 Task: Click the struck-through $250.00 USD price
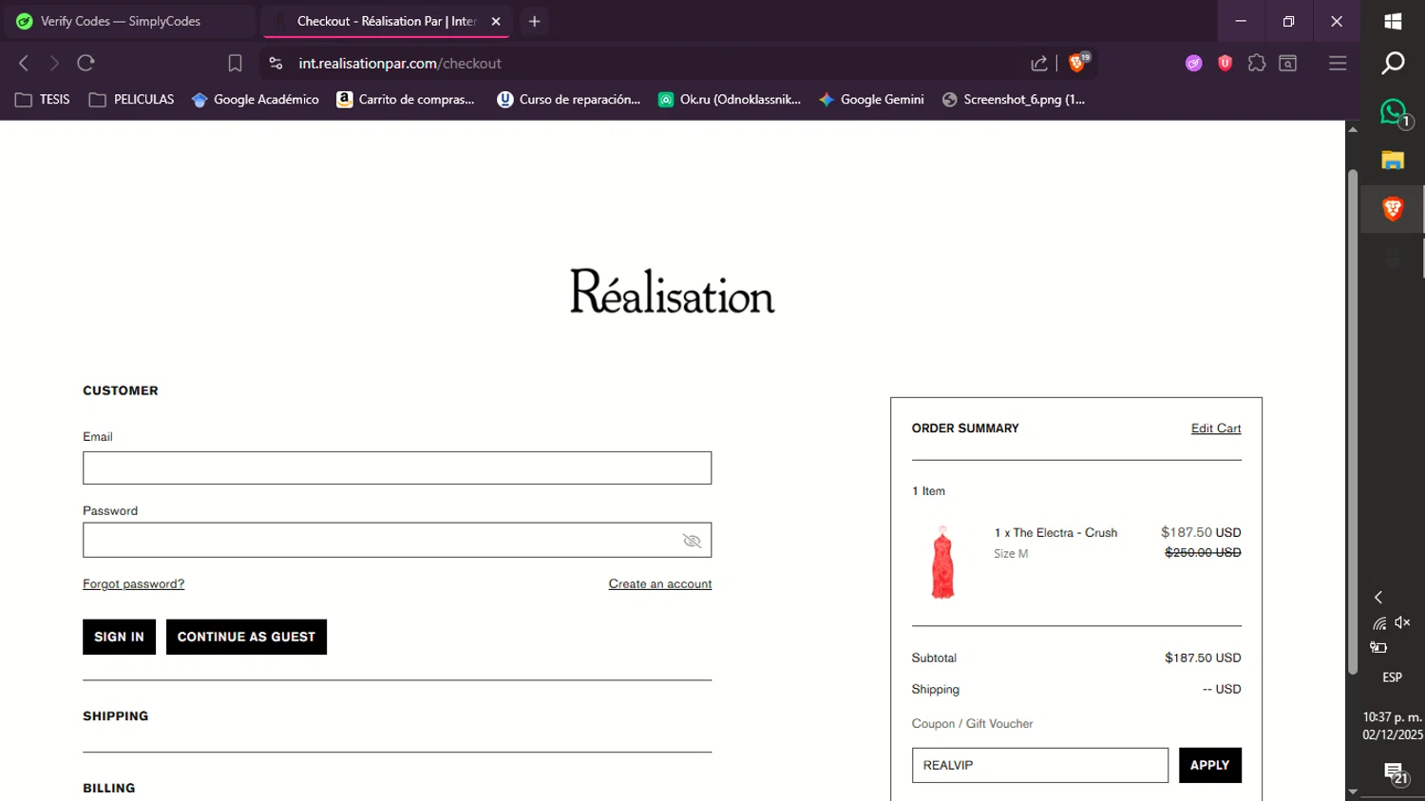click(x=1203, y=553)
